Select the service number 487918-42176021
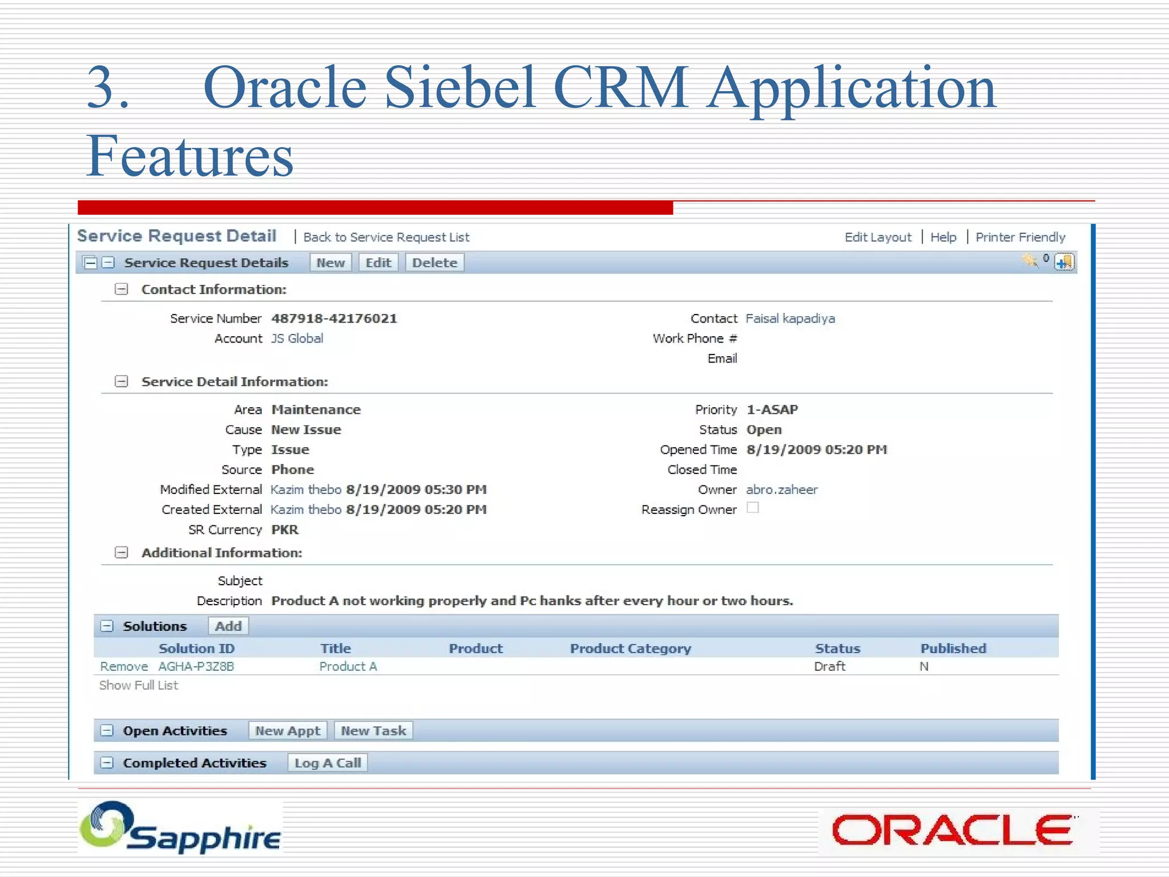The width and height of the screenshot is (1169, 877). [334, 318]
